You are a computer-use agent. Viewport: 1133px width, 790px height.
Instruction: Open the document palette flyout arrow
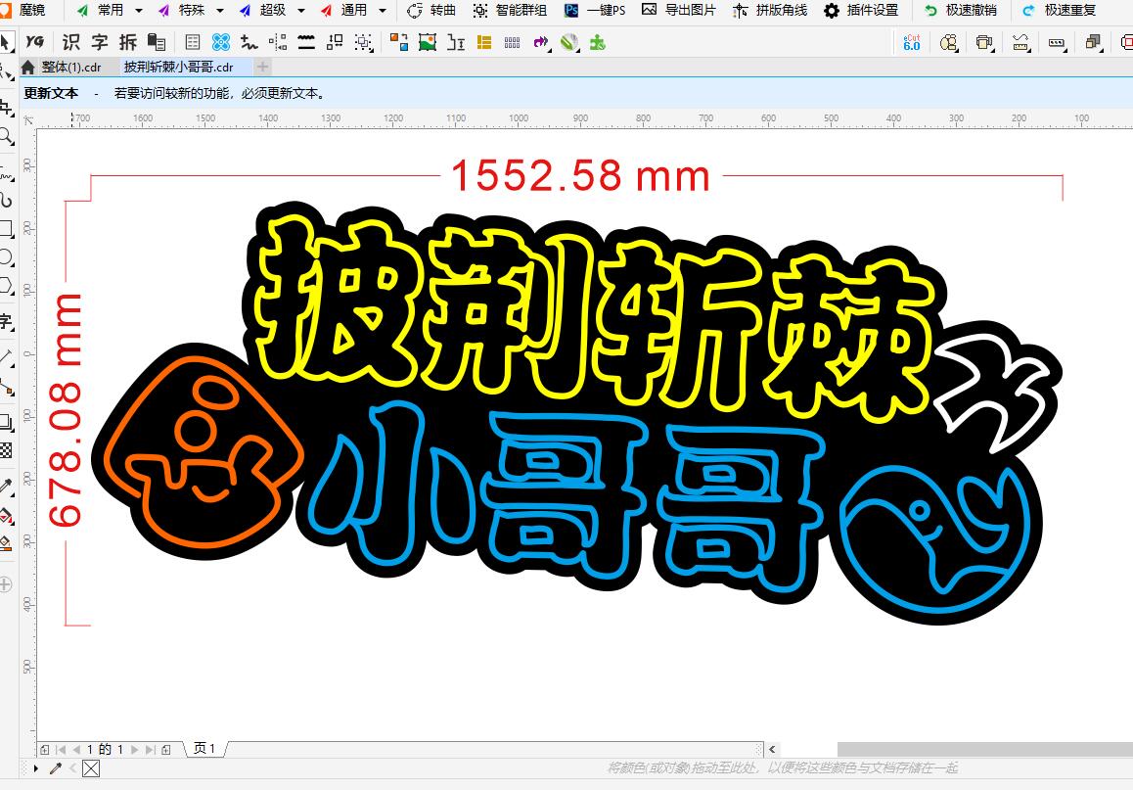point(35,768)
